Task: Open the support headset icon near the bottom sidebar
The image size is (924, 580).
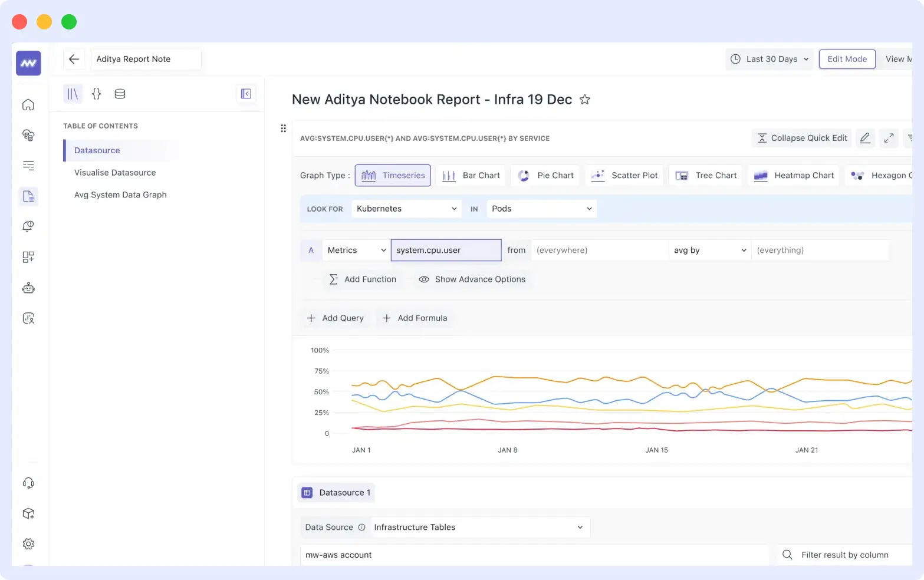Action: pyautogui.click(x=28, y=483)
